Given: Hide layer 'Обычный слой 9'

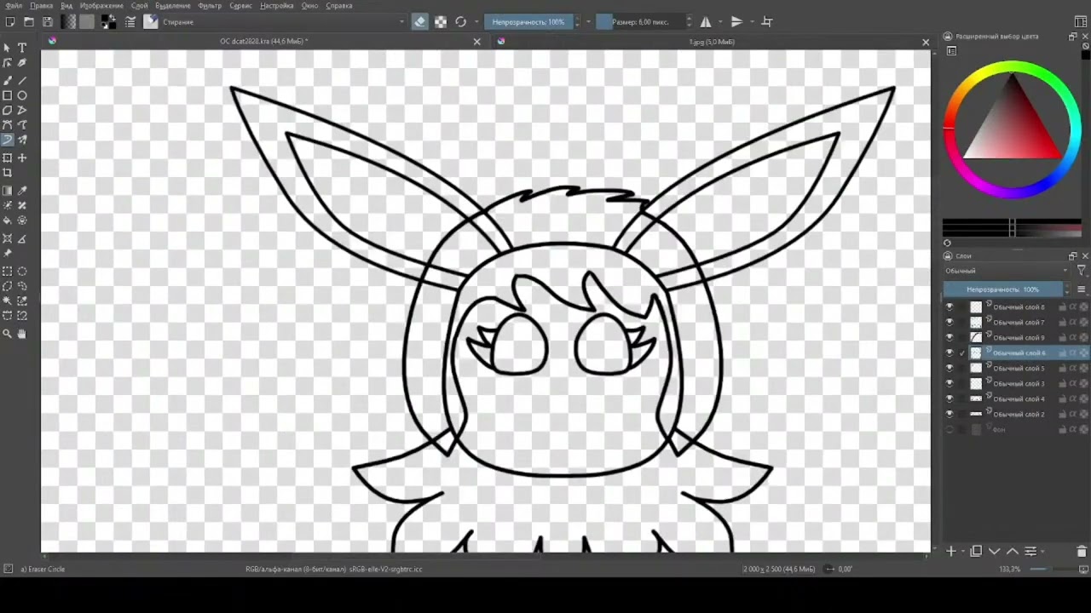Looking at the screenshot, I should [950, 338].
